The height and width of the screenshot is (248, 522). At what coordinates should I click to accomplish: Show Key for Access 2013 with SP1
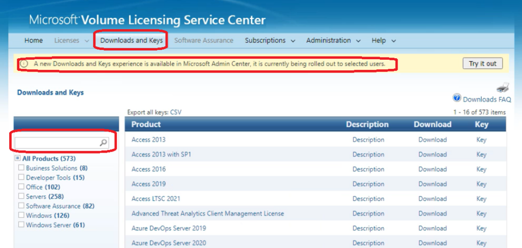point(481,154)
